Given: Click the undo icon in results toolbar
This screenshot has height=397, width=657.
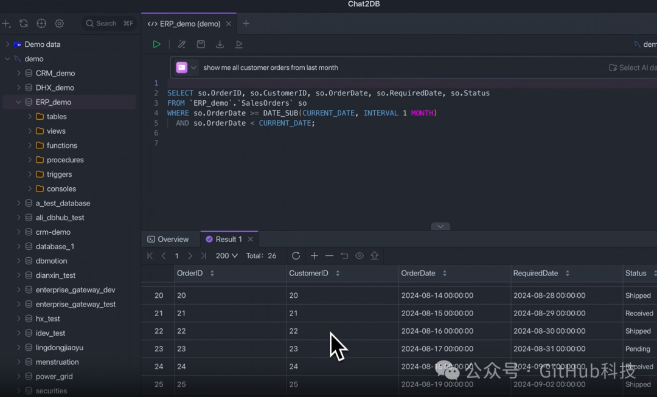Looking at the screenshot, I should pos(344,256).
